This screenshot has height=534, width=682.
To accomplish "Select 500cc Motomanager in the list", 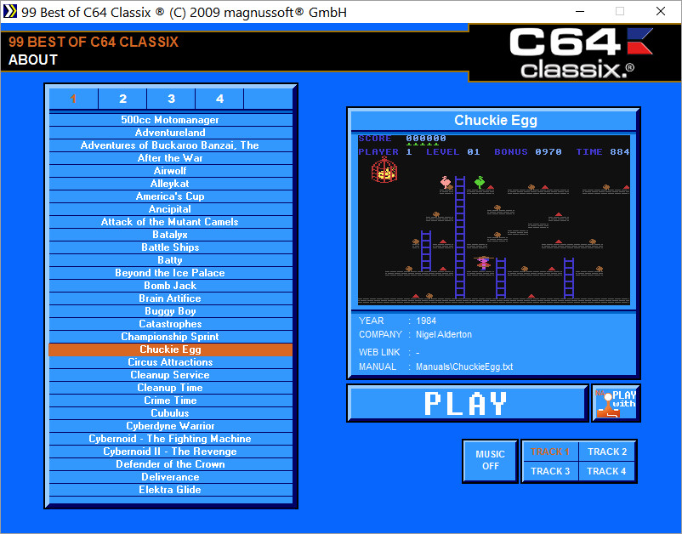I will tap(170, 120).
